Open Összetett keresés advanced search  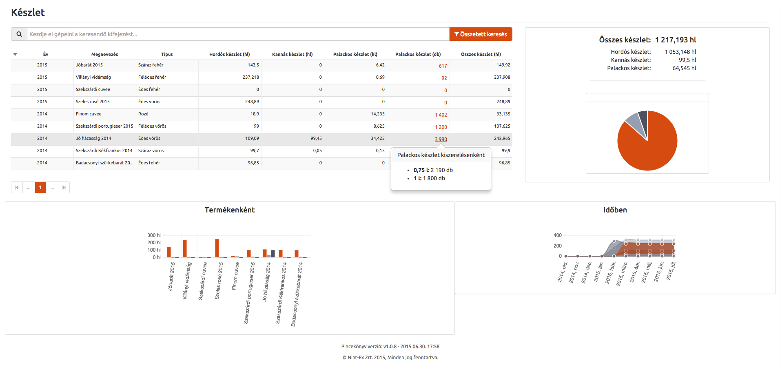[x=481, y=34]
